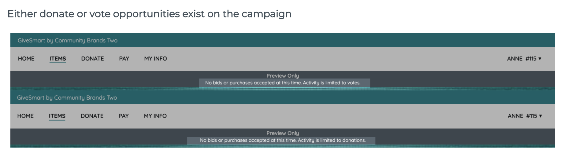Click the heading about donate or vote opportunities

click(149, 14)
